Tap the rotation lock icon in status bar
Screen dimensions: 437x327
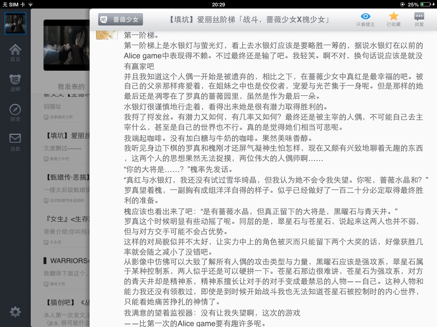402,4
